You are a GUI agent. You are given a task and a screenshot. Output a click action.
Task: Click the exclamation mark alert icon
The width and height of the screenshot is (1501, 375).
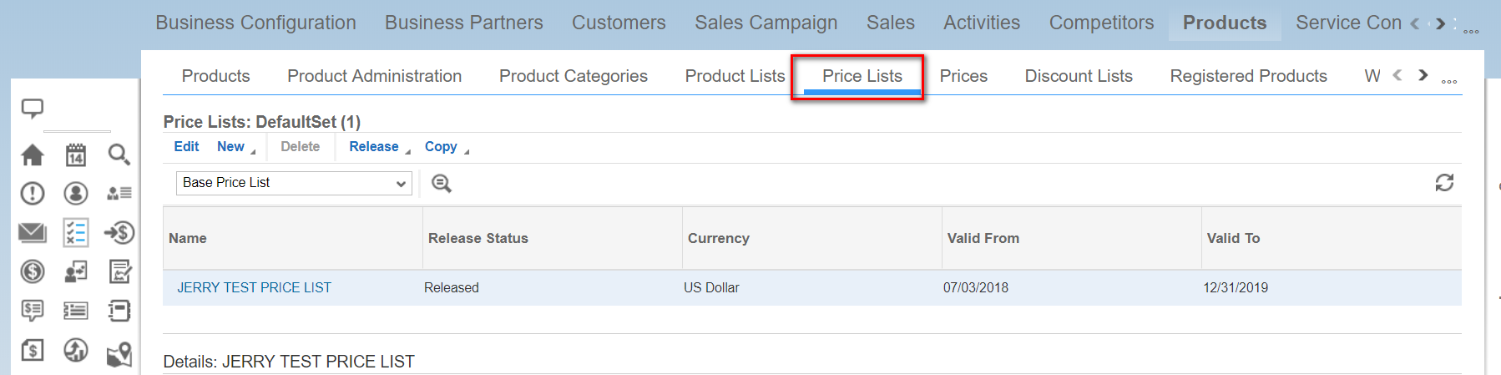[33, 194]
